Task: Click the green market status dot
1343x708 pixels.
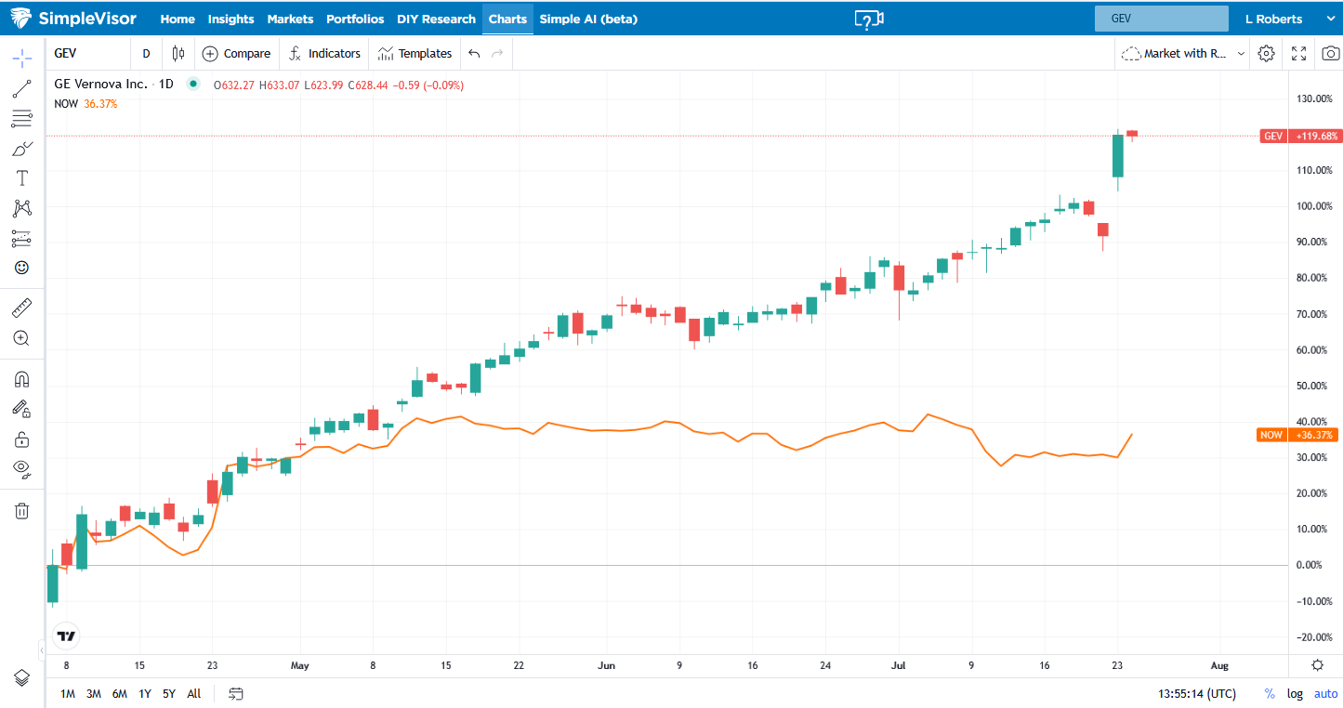Action: tap(193, 84)
